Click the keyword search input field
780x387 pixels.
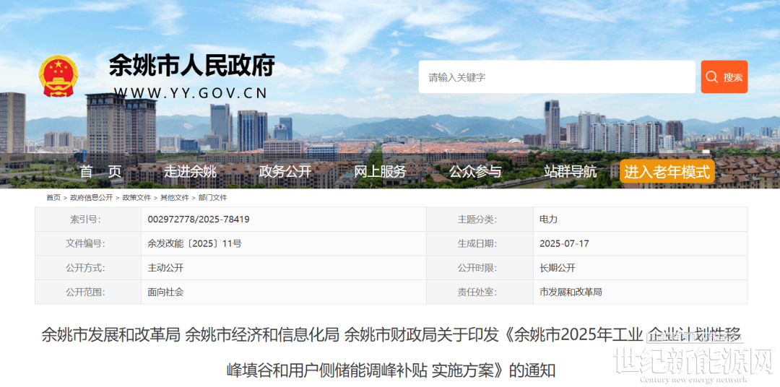click(556, 77)
